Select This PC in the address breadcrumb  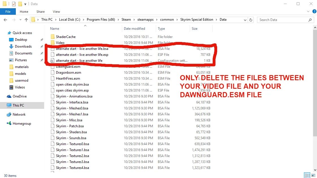(x=47, y=20)
